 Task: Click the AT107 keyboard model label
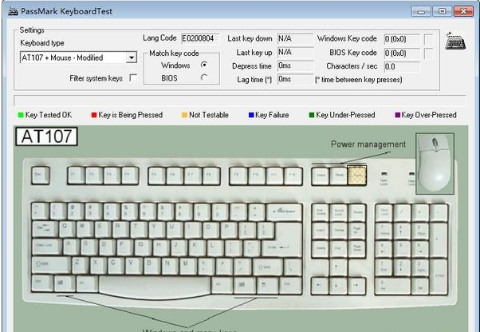[x=46, y=136]
